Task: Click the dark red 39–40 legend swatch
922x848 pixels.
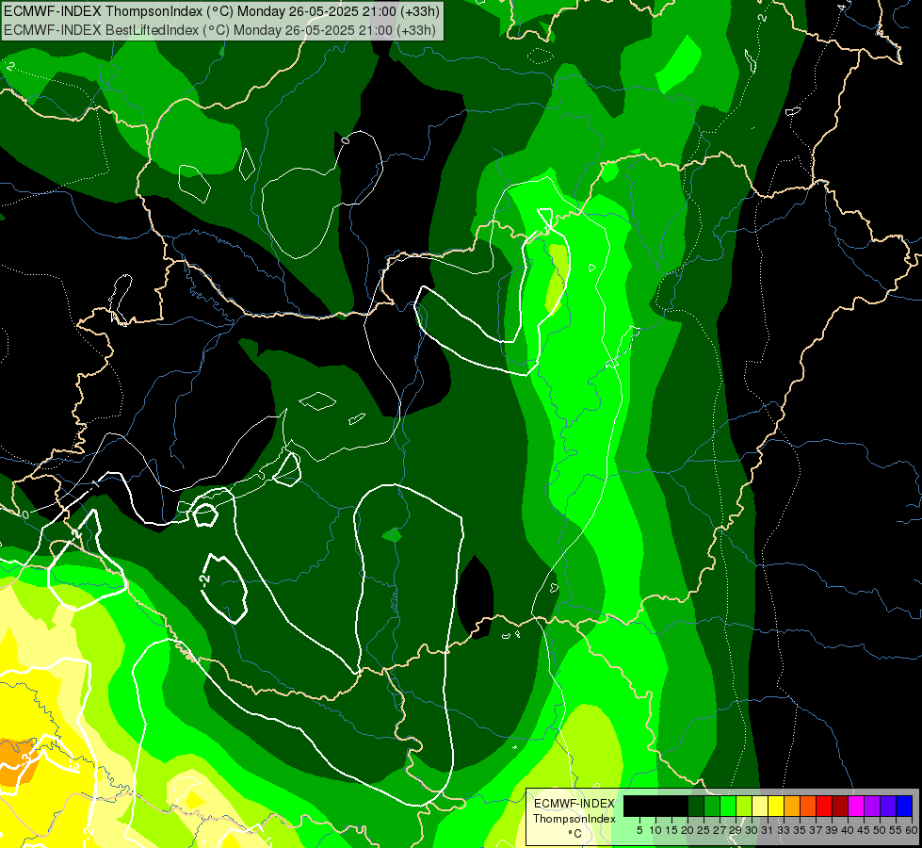Action: pyautogui.click(x=840, y=806)
